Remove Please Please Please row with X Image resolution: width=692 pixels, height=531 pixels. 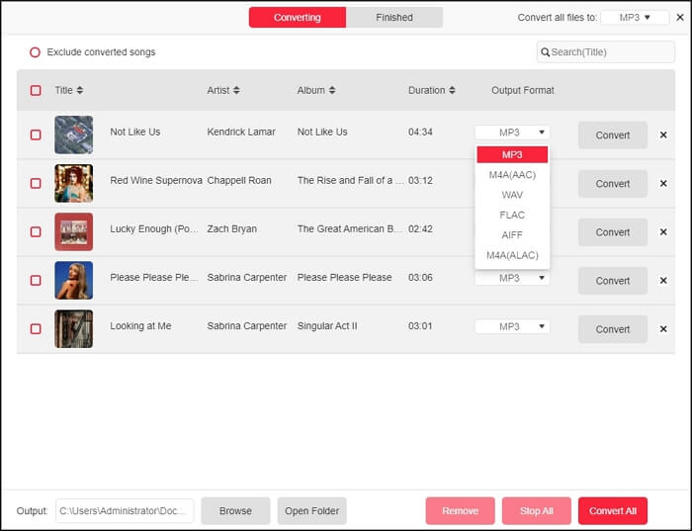pyautogui.click(x=663, y=281)
